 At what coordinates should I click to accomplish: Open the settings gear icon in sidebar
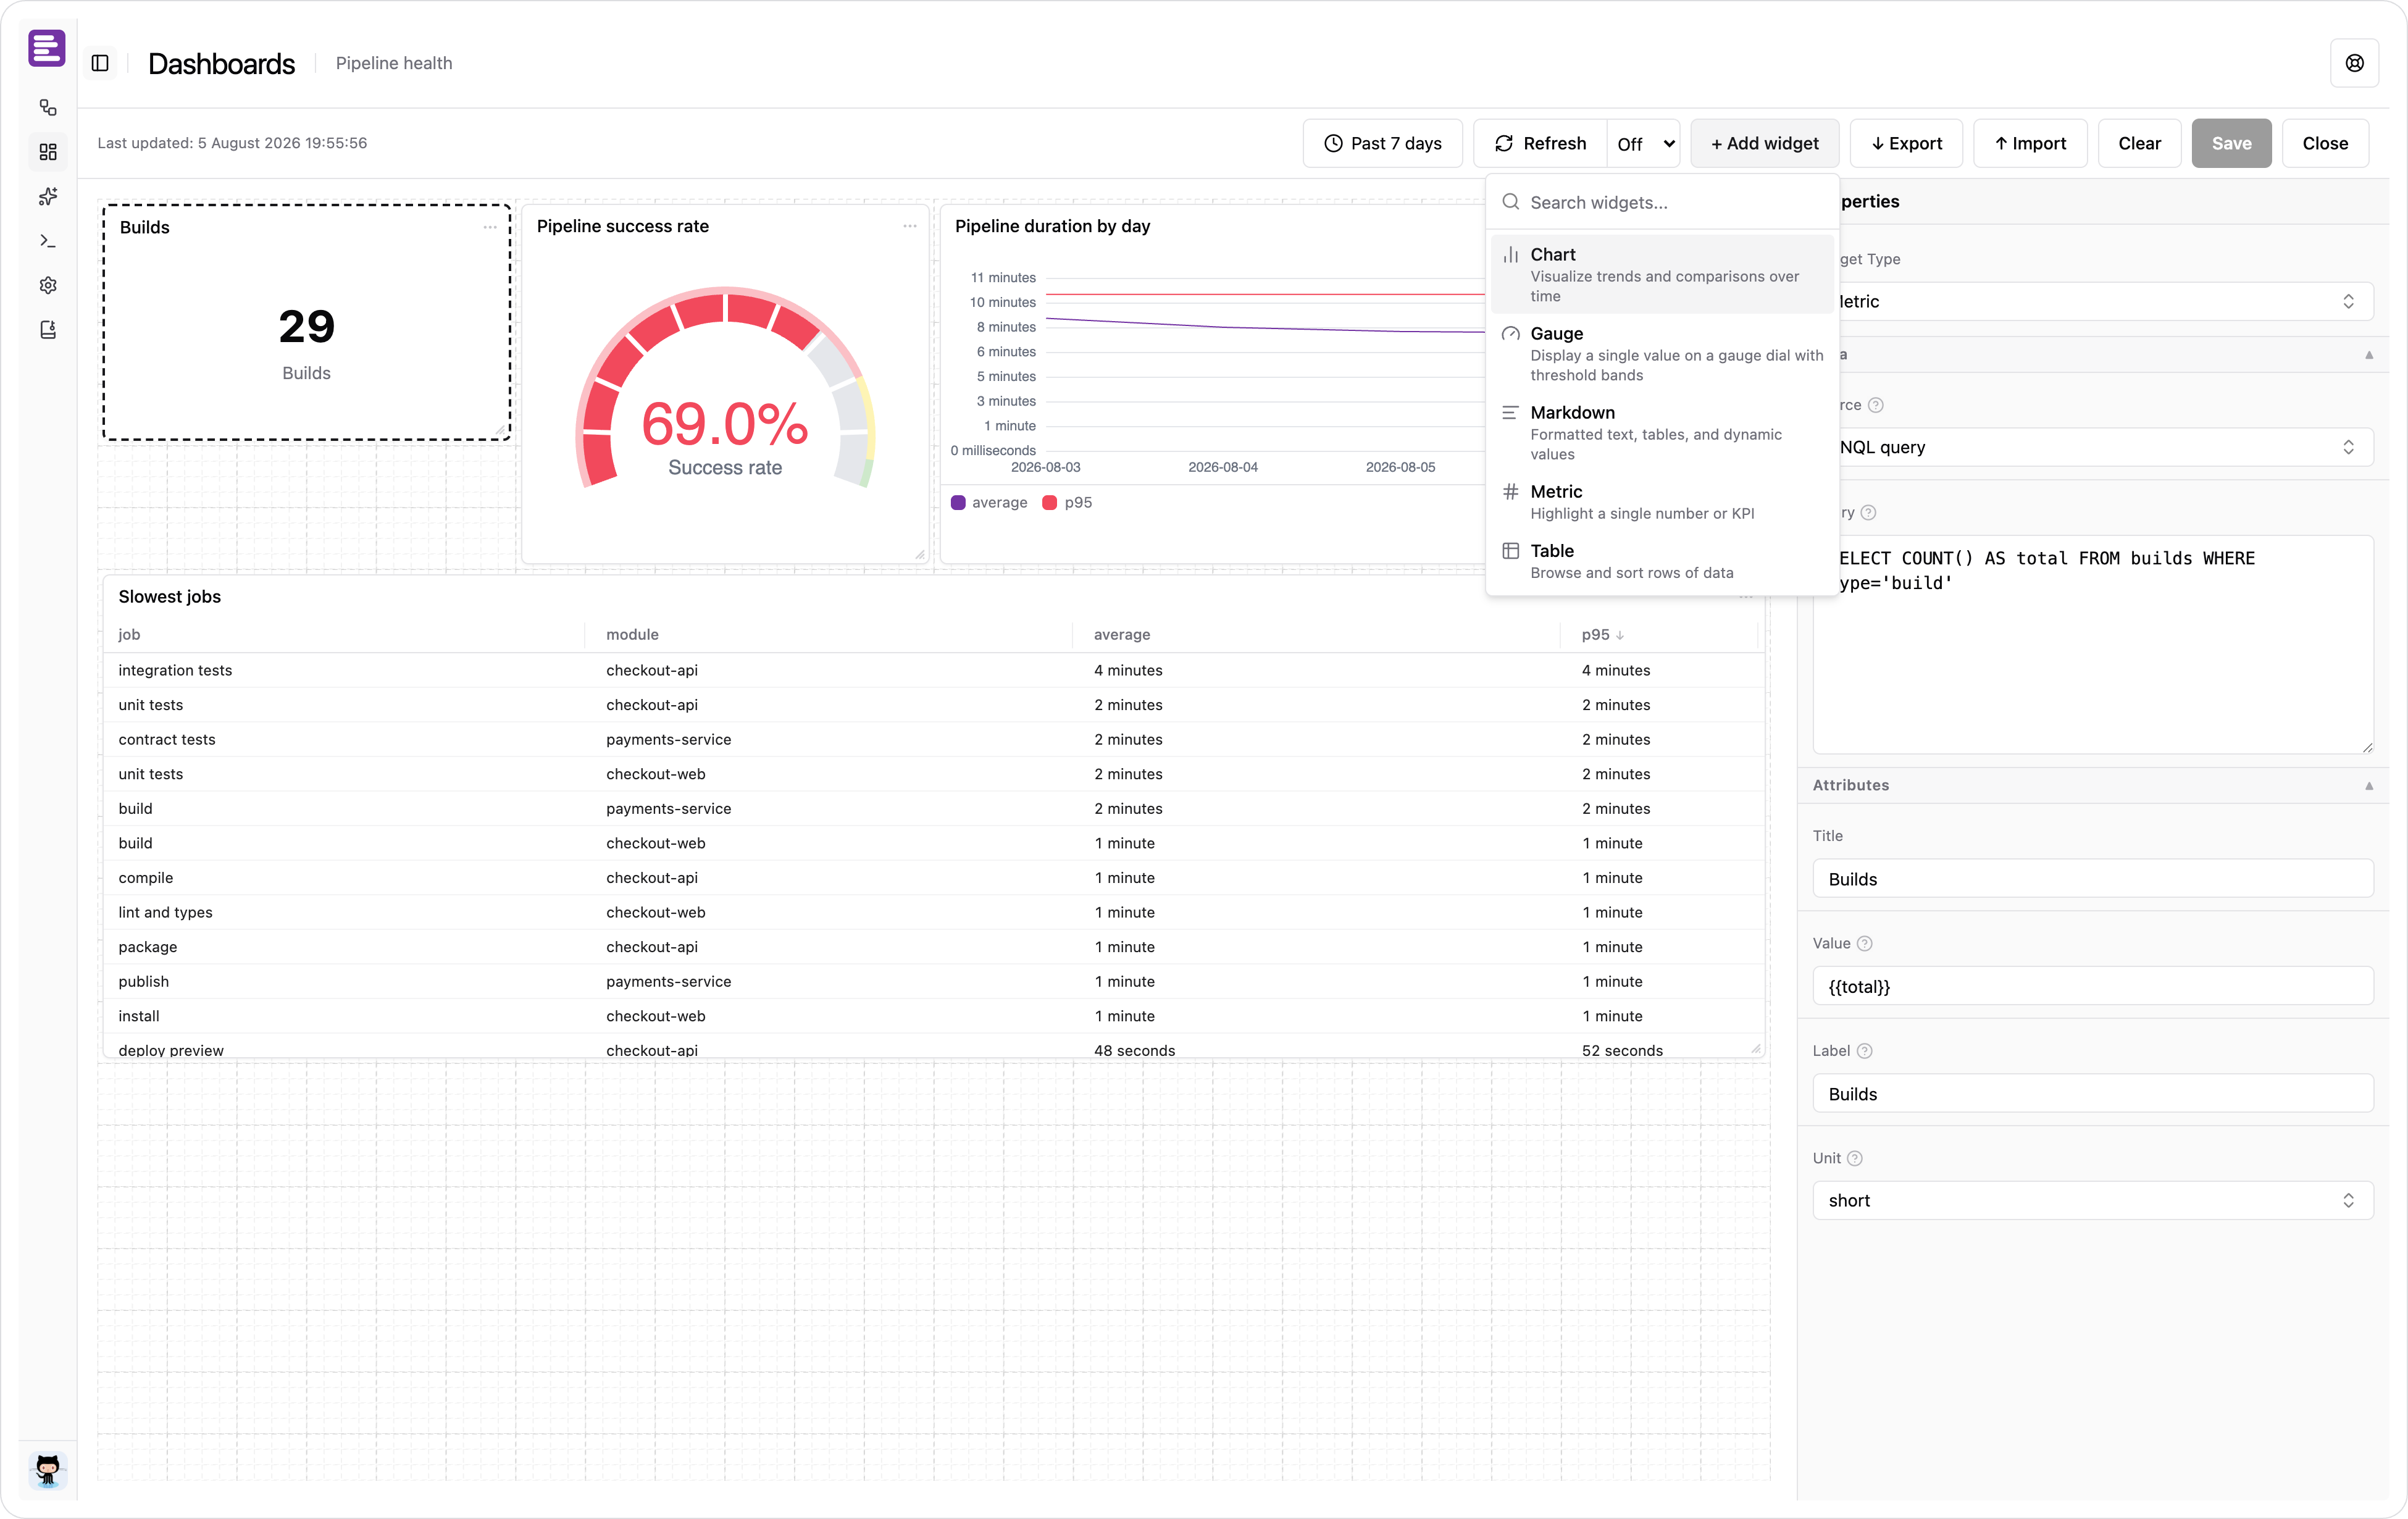(47, 285)
